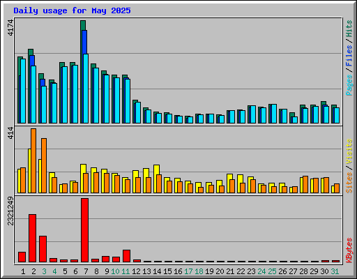Click day label 27 on x-axis
357x279 pixels.
293,271
